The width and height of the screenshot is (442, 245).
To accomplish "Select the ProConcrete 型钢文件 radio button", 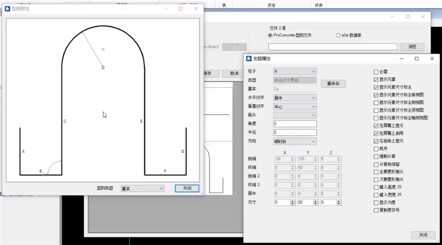I will (x=270, y=35).
